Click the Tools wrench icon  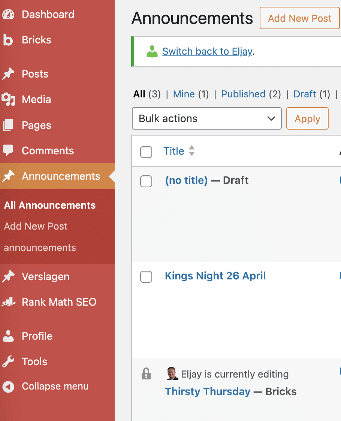(x=8, y=361)
